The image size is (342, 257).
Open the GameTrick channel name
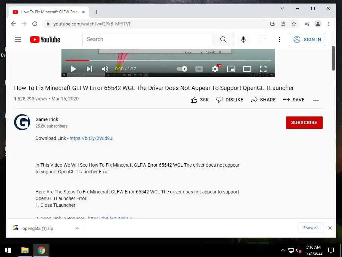pos(47,119)
